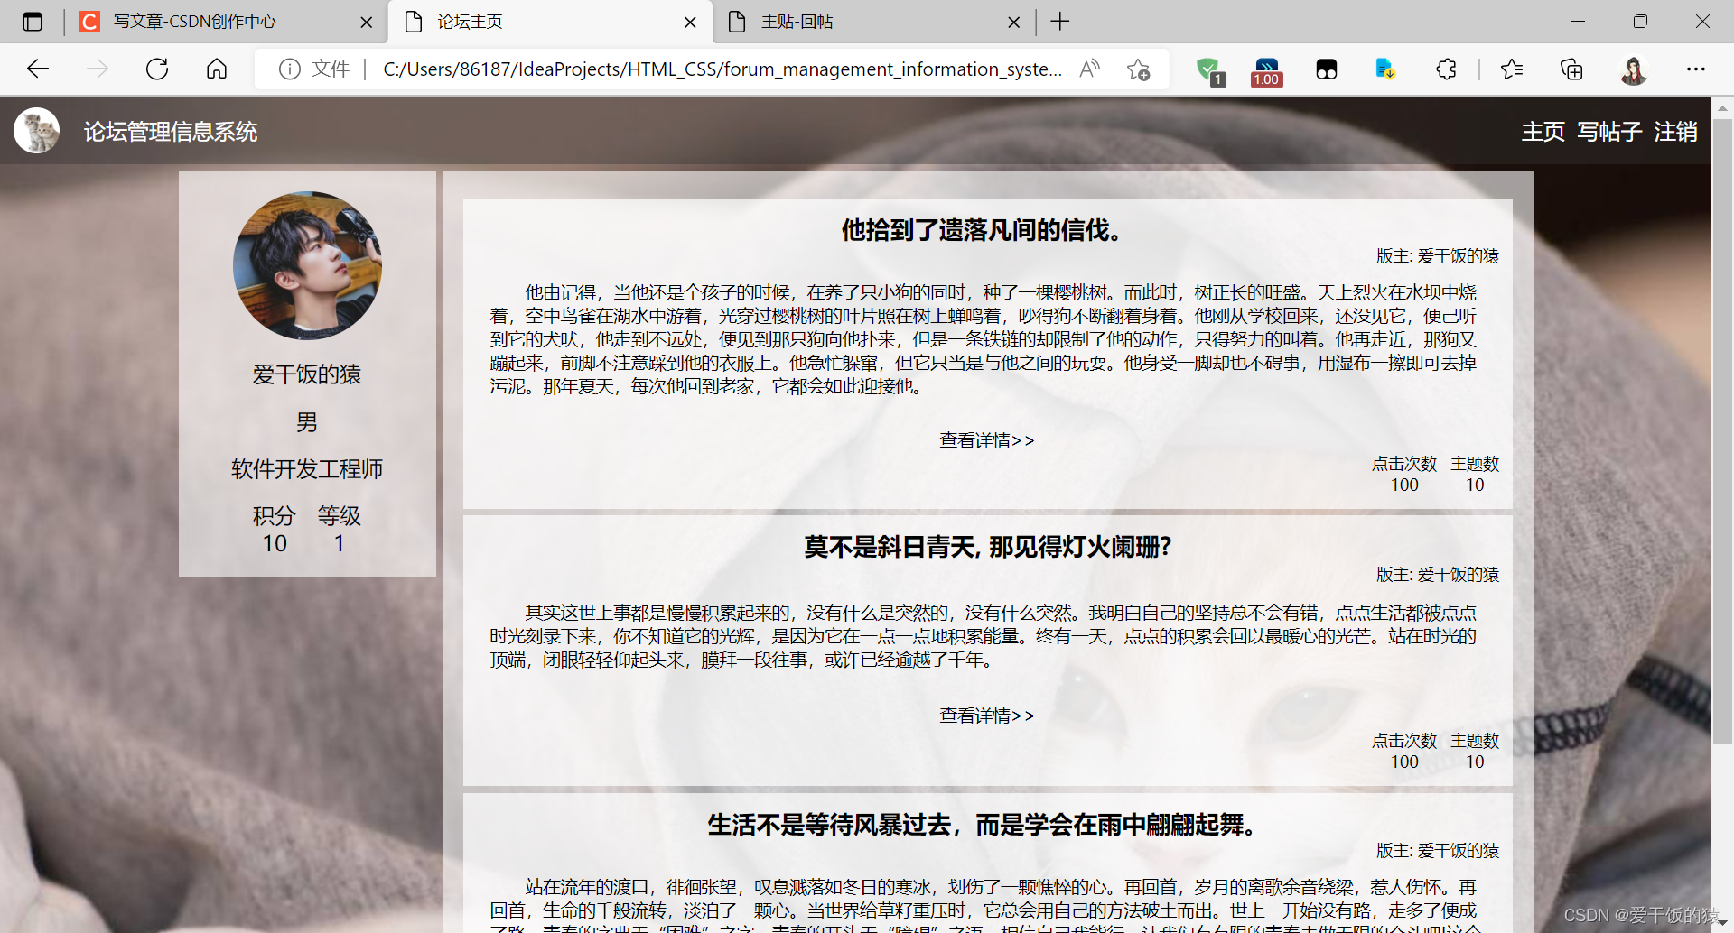Click 积分 label in profile card

(x=275, y=516)
